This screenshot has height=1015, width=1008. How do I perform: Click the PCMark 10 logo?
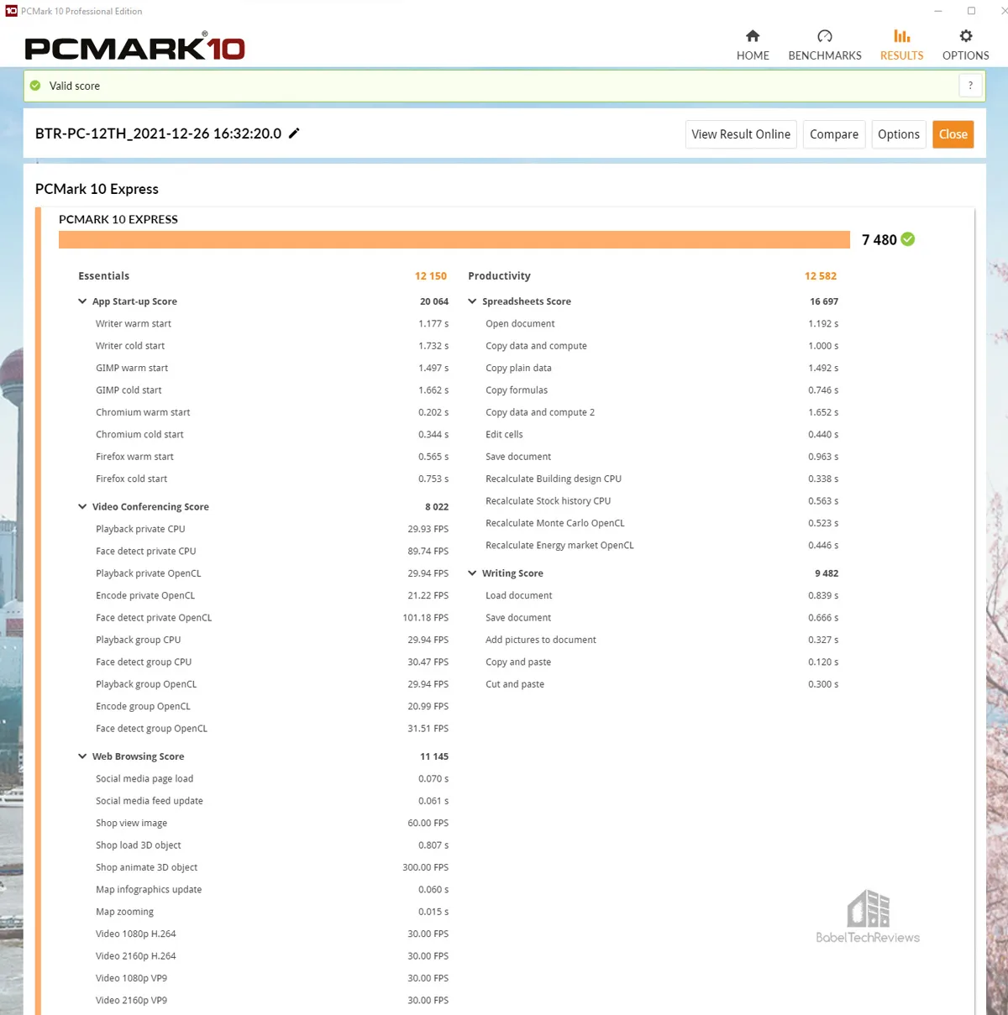(135, 47)
